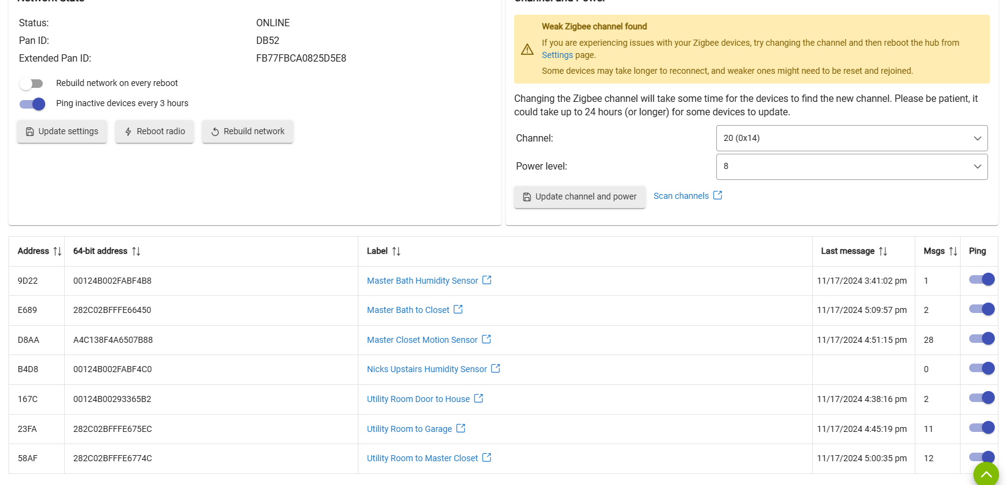The width and height of the screenshot is (1007, 485).
Task: Click Update channel and power button
Action: (580, 196)
